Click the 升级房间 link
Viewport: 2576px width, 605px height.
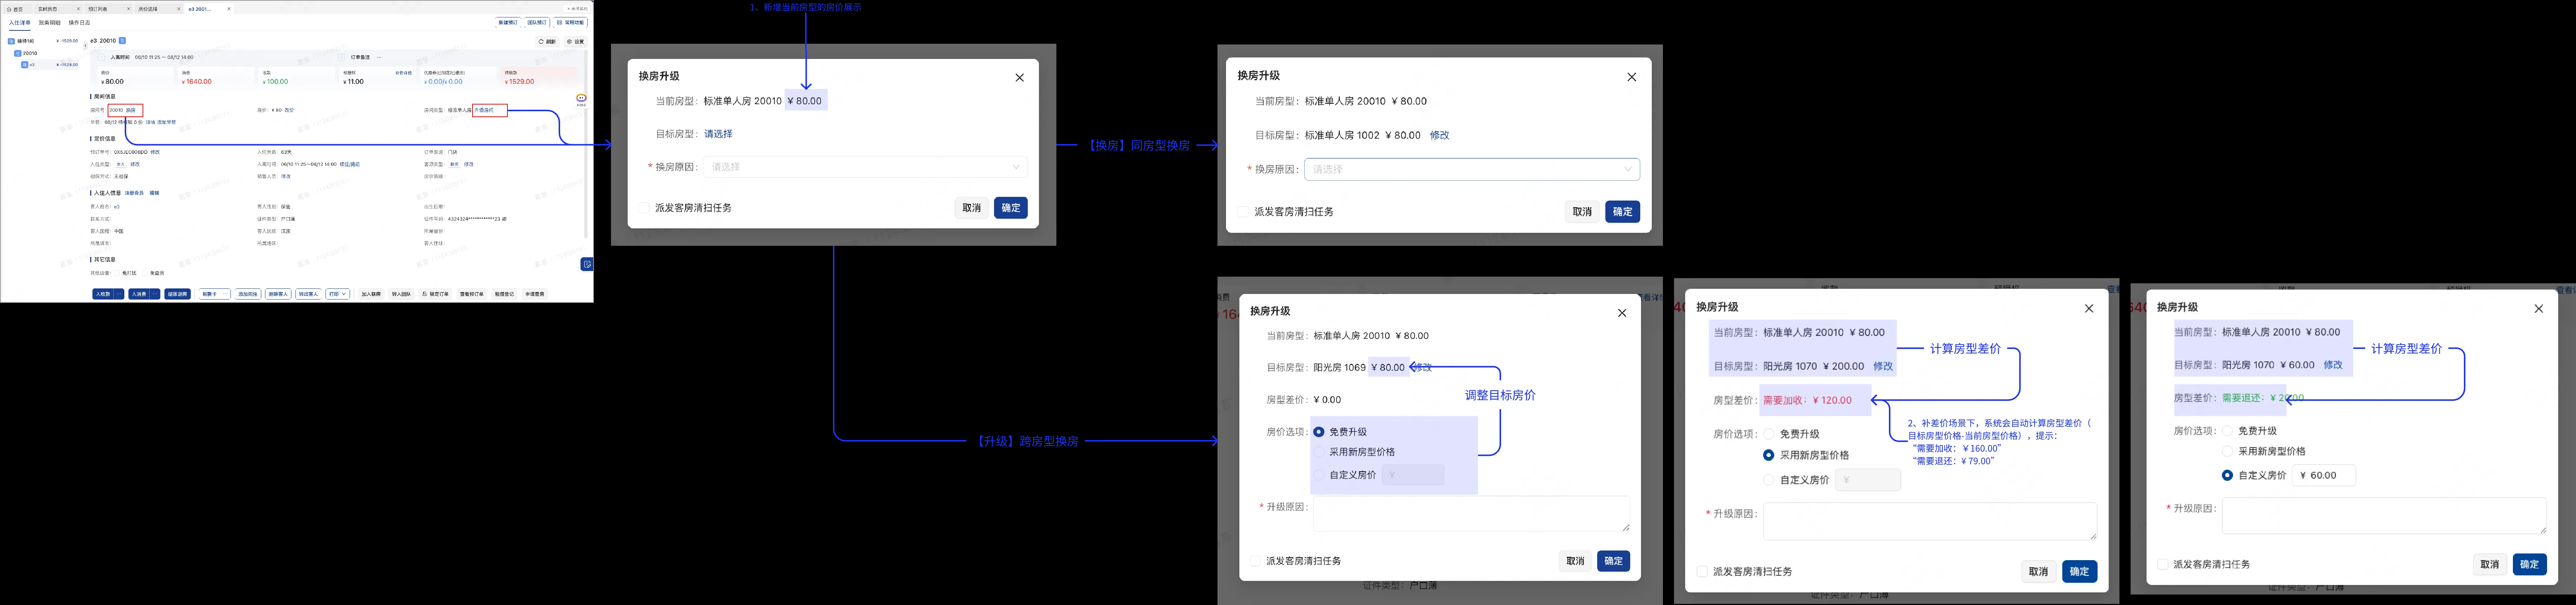pyautogui.click(x=484, y=110)
